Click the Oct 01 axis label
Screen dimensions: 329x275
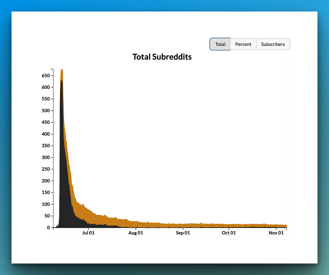point(229,233)
